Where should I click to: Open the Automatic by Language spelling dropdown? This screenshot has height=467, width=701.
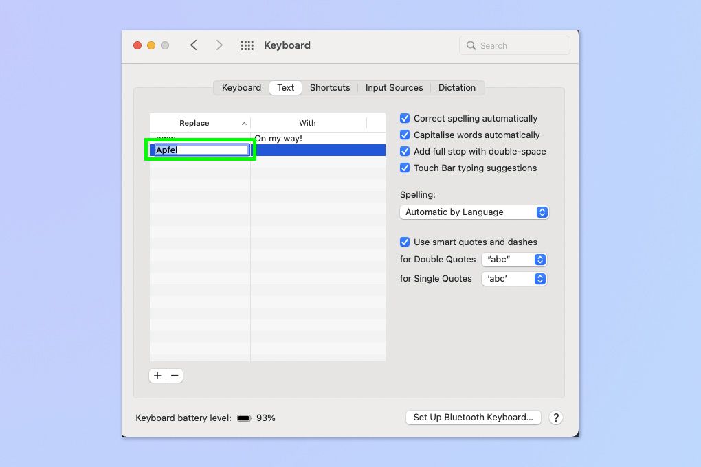click(x=474, y=212)
